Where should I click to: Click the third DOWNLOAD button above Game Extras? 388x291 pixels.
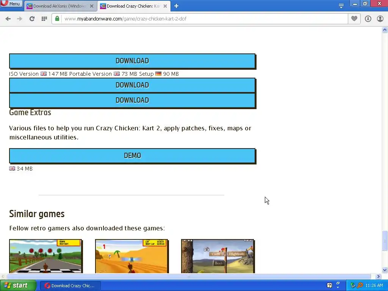click(132, 100)
